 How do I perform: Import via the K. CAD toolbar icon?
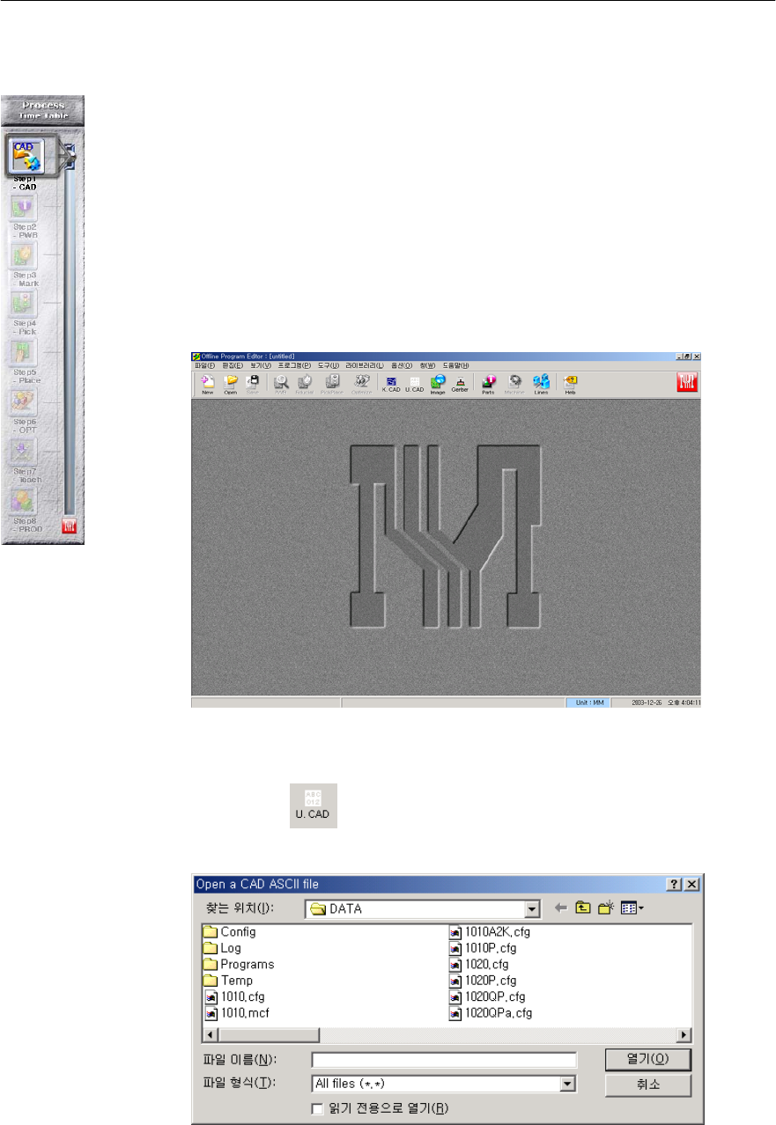point(391,385)
